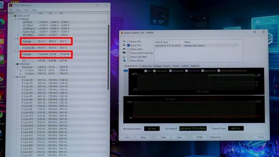Screen dimensions: 279x157
Task: Expand the VID (Max) row
Action: (18, 35)
